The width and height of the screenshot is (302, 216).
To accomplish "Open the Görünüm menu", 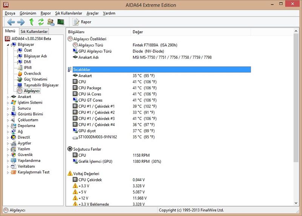I will (x=28, y=13).
